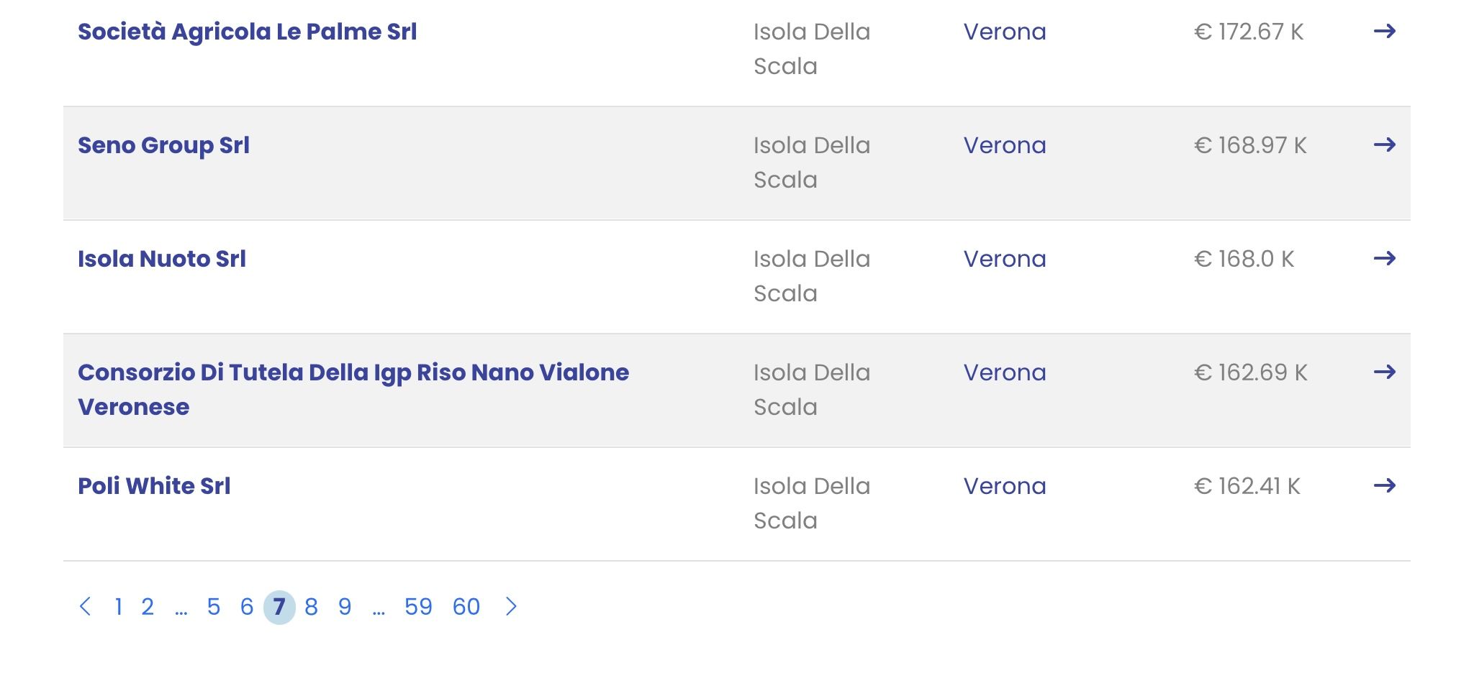The image size is (1474, 673).
Task: Jump to last page 60
Action: click(x=466, y=607)
